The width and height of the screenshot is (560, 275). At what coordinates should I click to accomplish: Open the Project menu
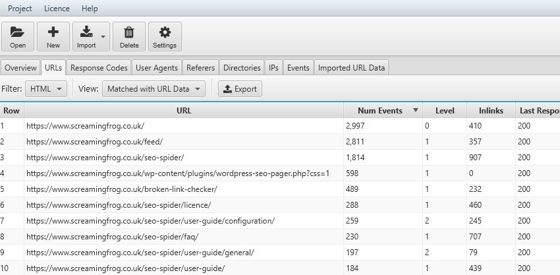(x=20, y=9)
